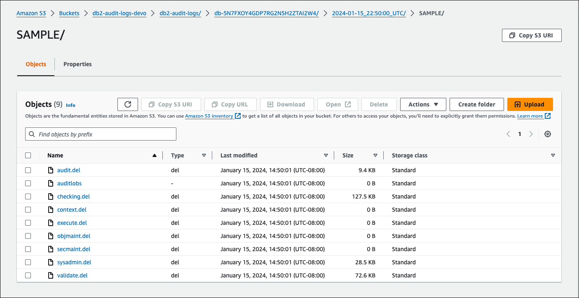Switch to the Properties tab
Viewport: 579px width, 298px height.
coord(77,64)
